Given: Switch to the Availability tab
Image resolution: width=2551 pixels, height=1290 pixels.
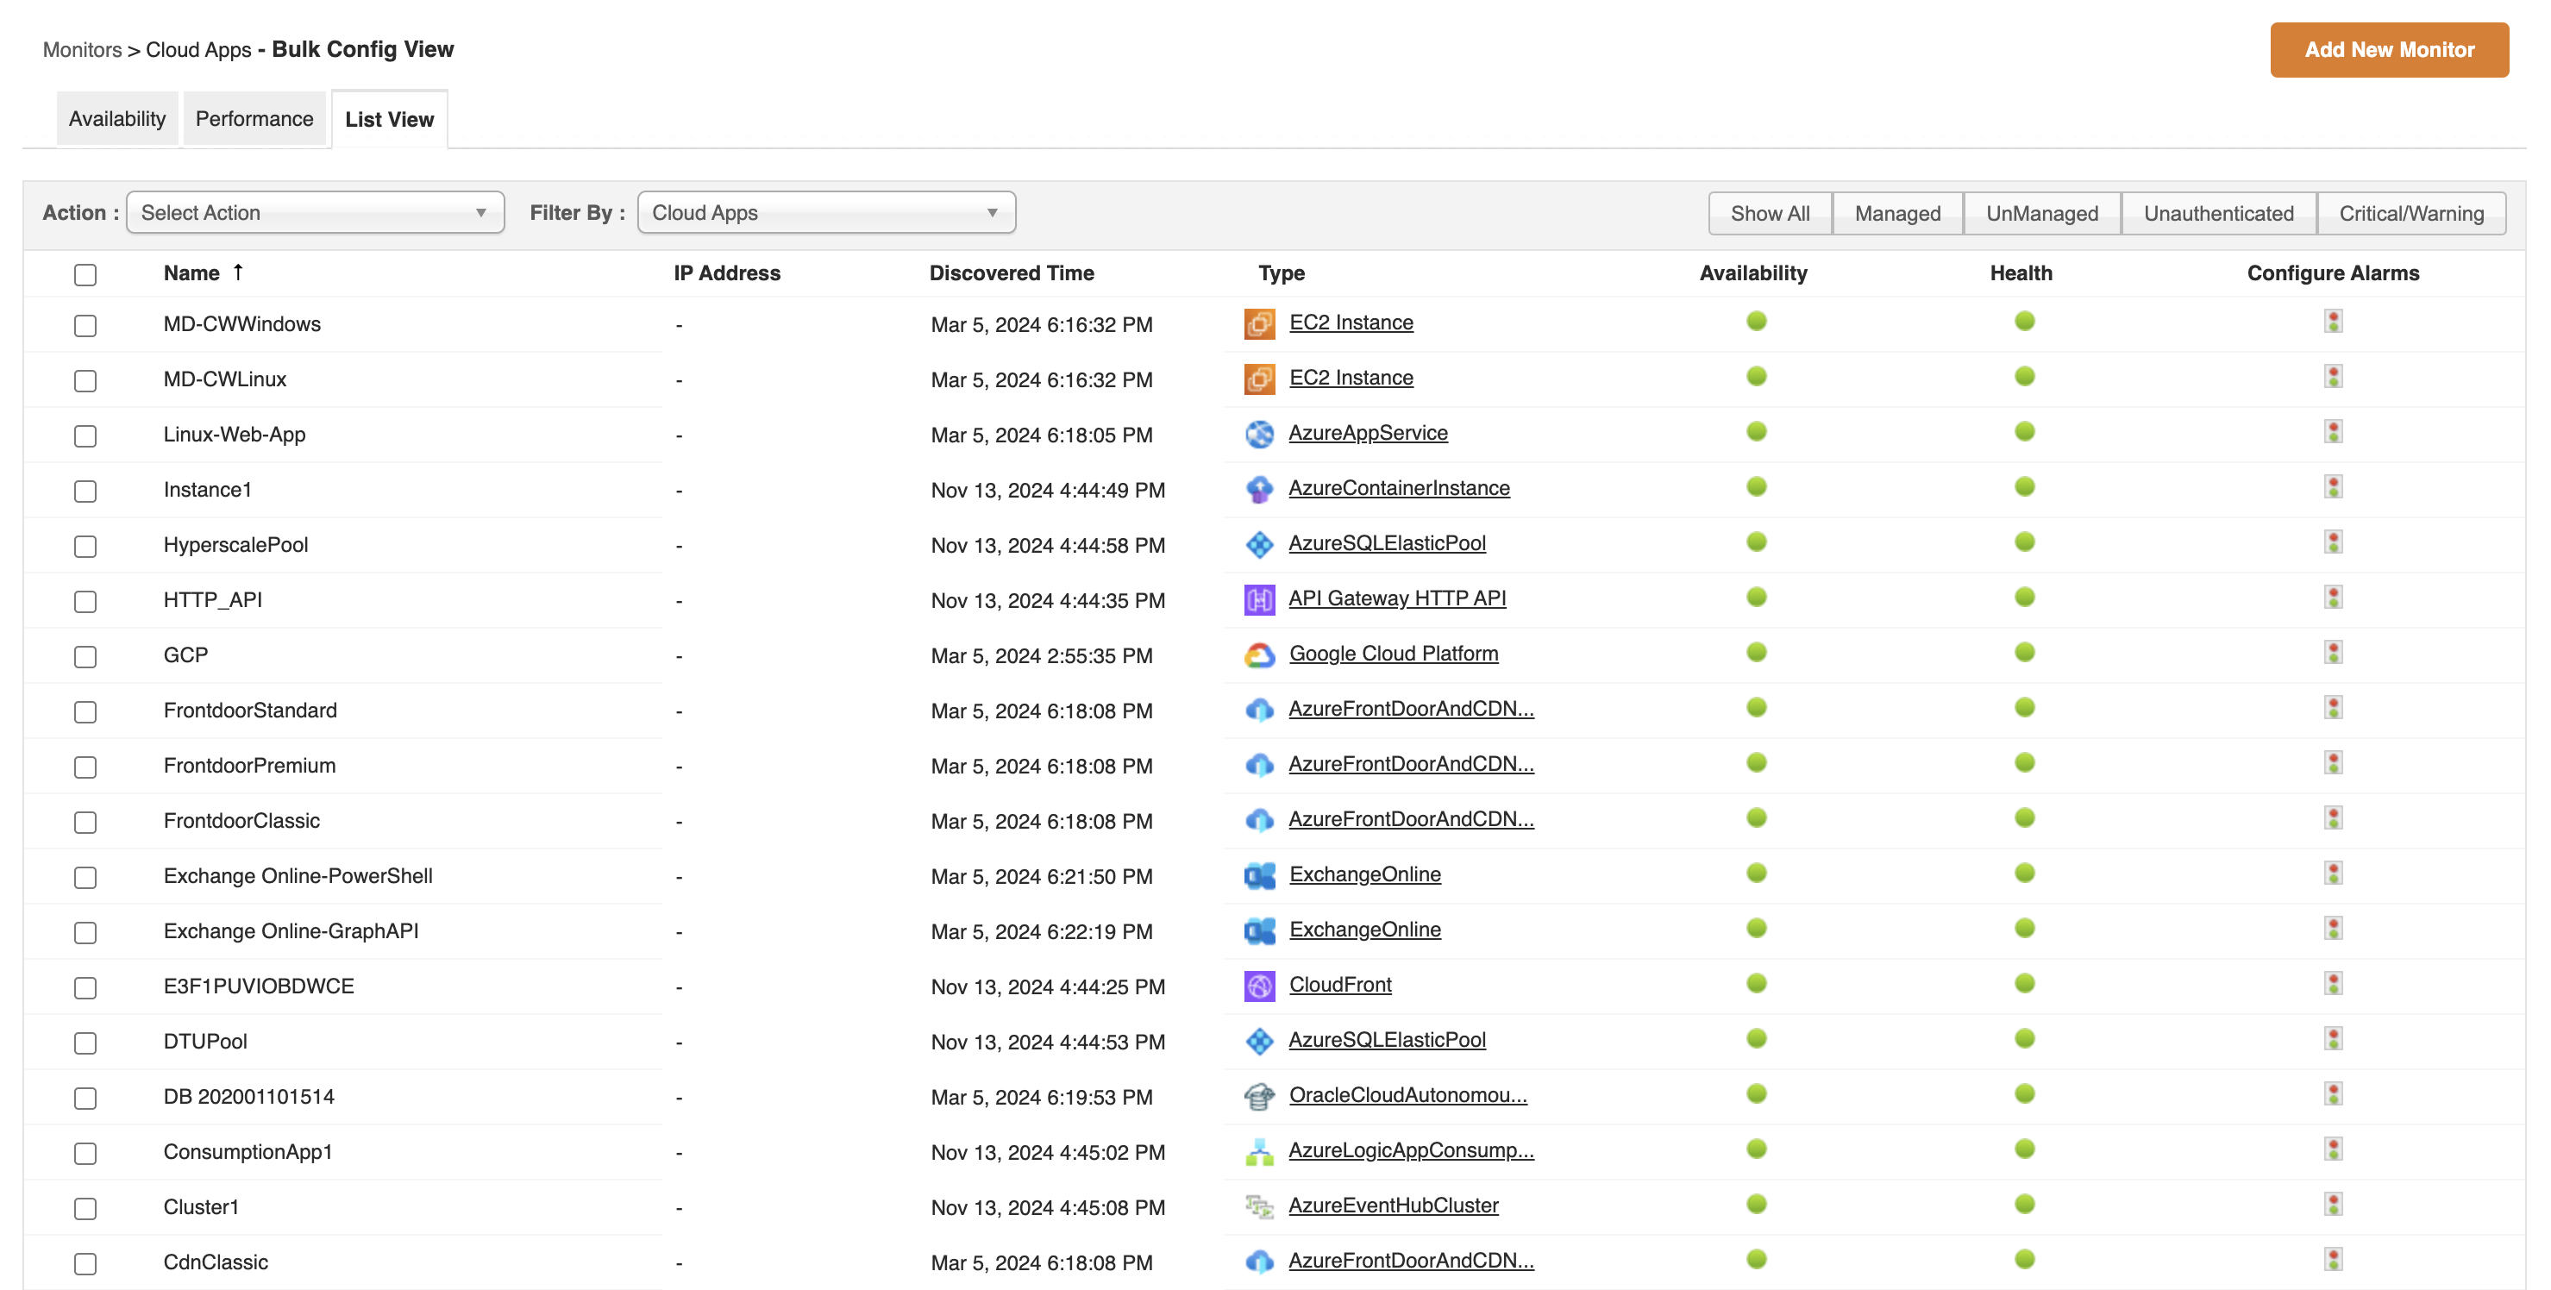Looking at the screenshot, I should click(116, 119).
